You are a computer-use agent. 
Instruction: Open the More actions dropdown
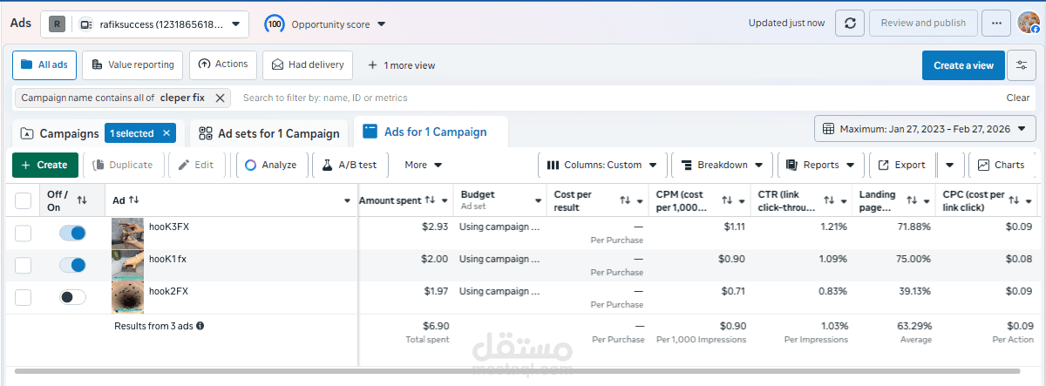coord(424,165)
